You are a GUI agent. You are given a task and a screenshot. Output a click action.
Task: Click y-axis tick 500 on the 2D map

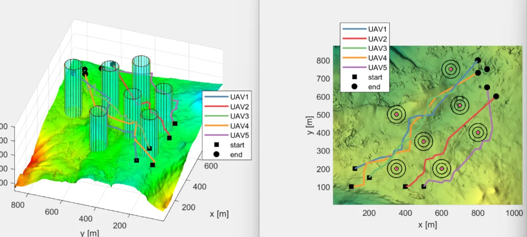click(x=323, y=115)
